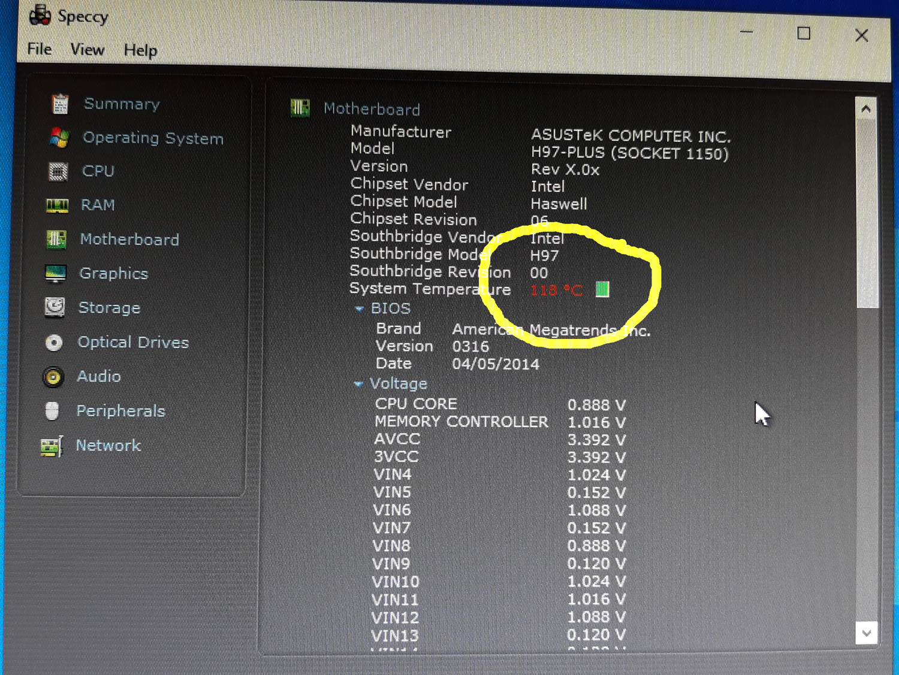
Task: Open the Help menu
Action: pyautogui.click(x=141, y=50)
